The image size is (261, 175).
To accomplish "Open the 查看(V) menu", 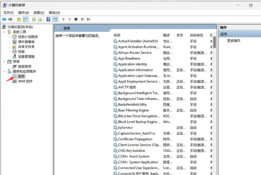I will [x=39, y=12].
